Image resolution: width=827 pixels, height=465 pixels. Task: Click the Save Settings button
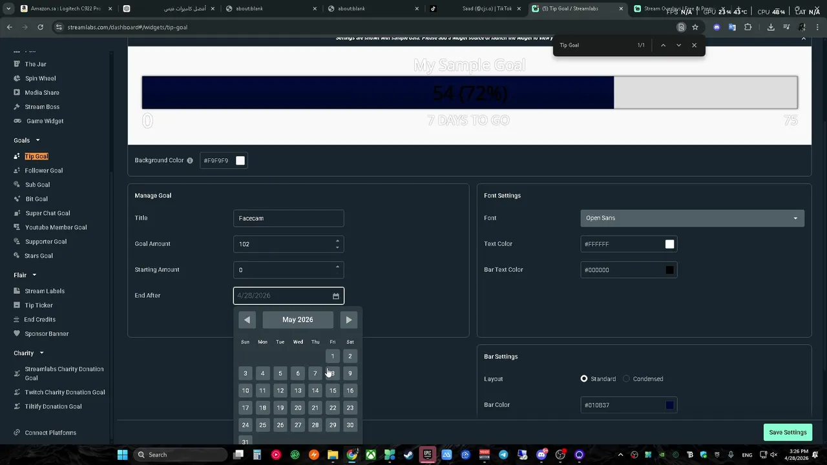(x=788, y=433)
